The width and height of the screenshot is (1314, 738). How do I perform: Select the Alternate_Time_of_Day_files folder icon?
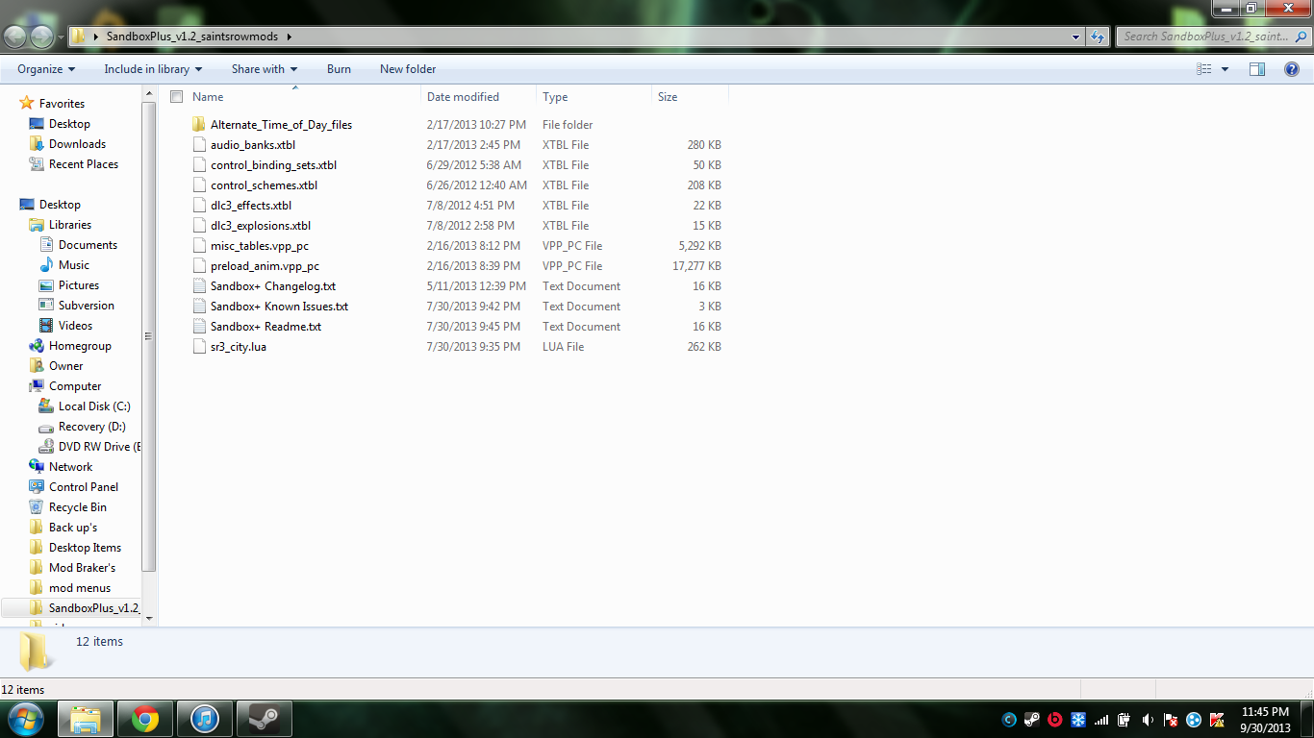point(199,125)
